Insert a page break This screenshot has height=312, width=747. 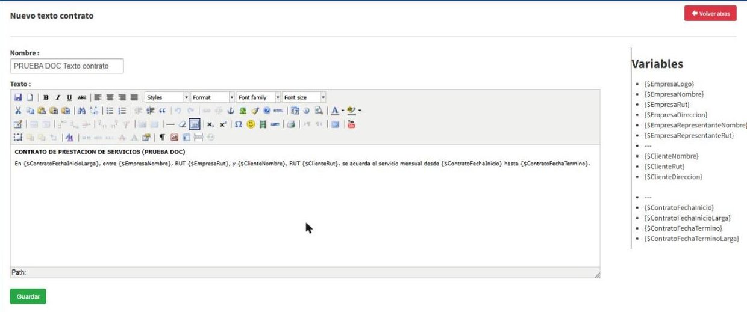pyautogui.click(x=199, y=137)
